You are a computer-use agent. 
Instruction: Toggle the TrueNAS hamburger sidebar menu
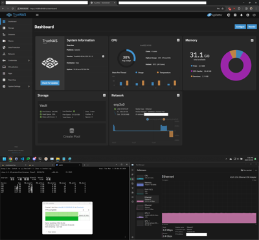[x=37, y=15]
